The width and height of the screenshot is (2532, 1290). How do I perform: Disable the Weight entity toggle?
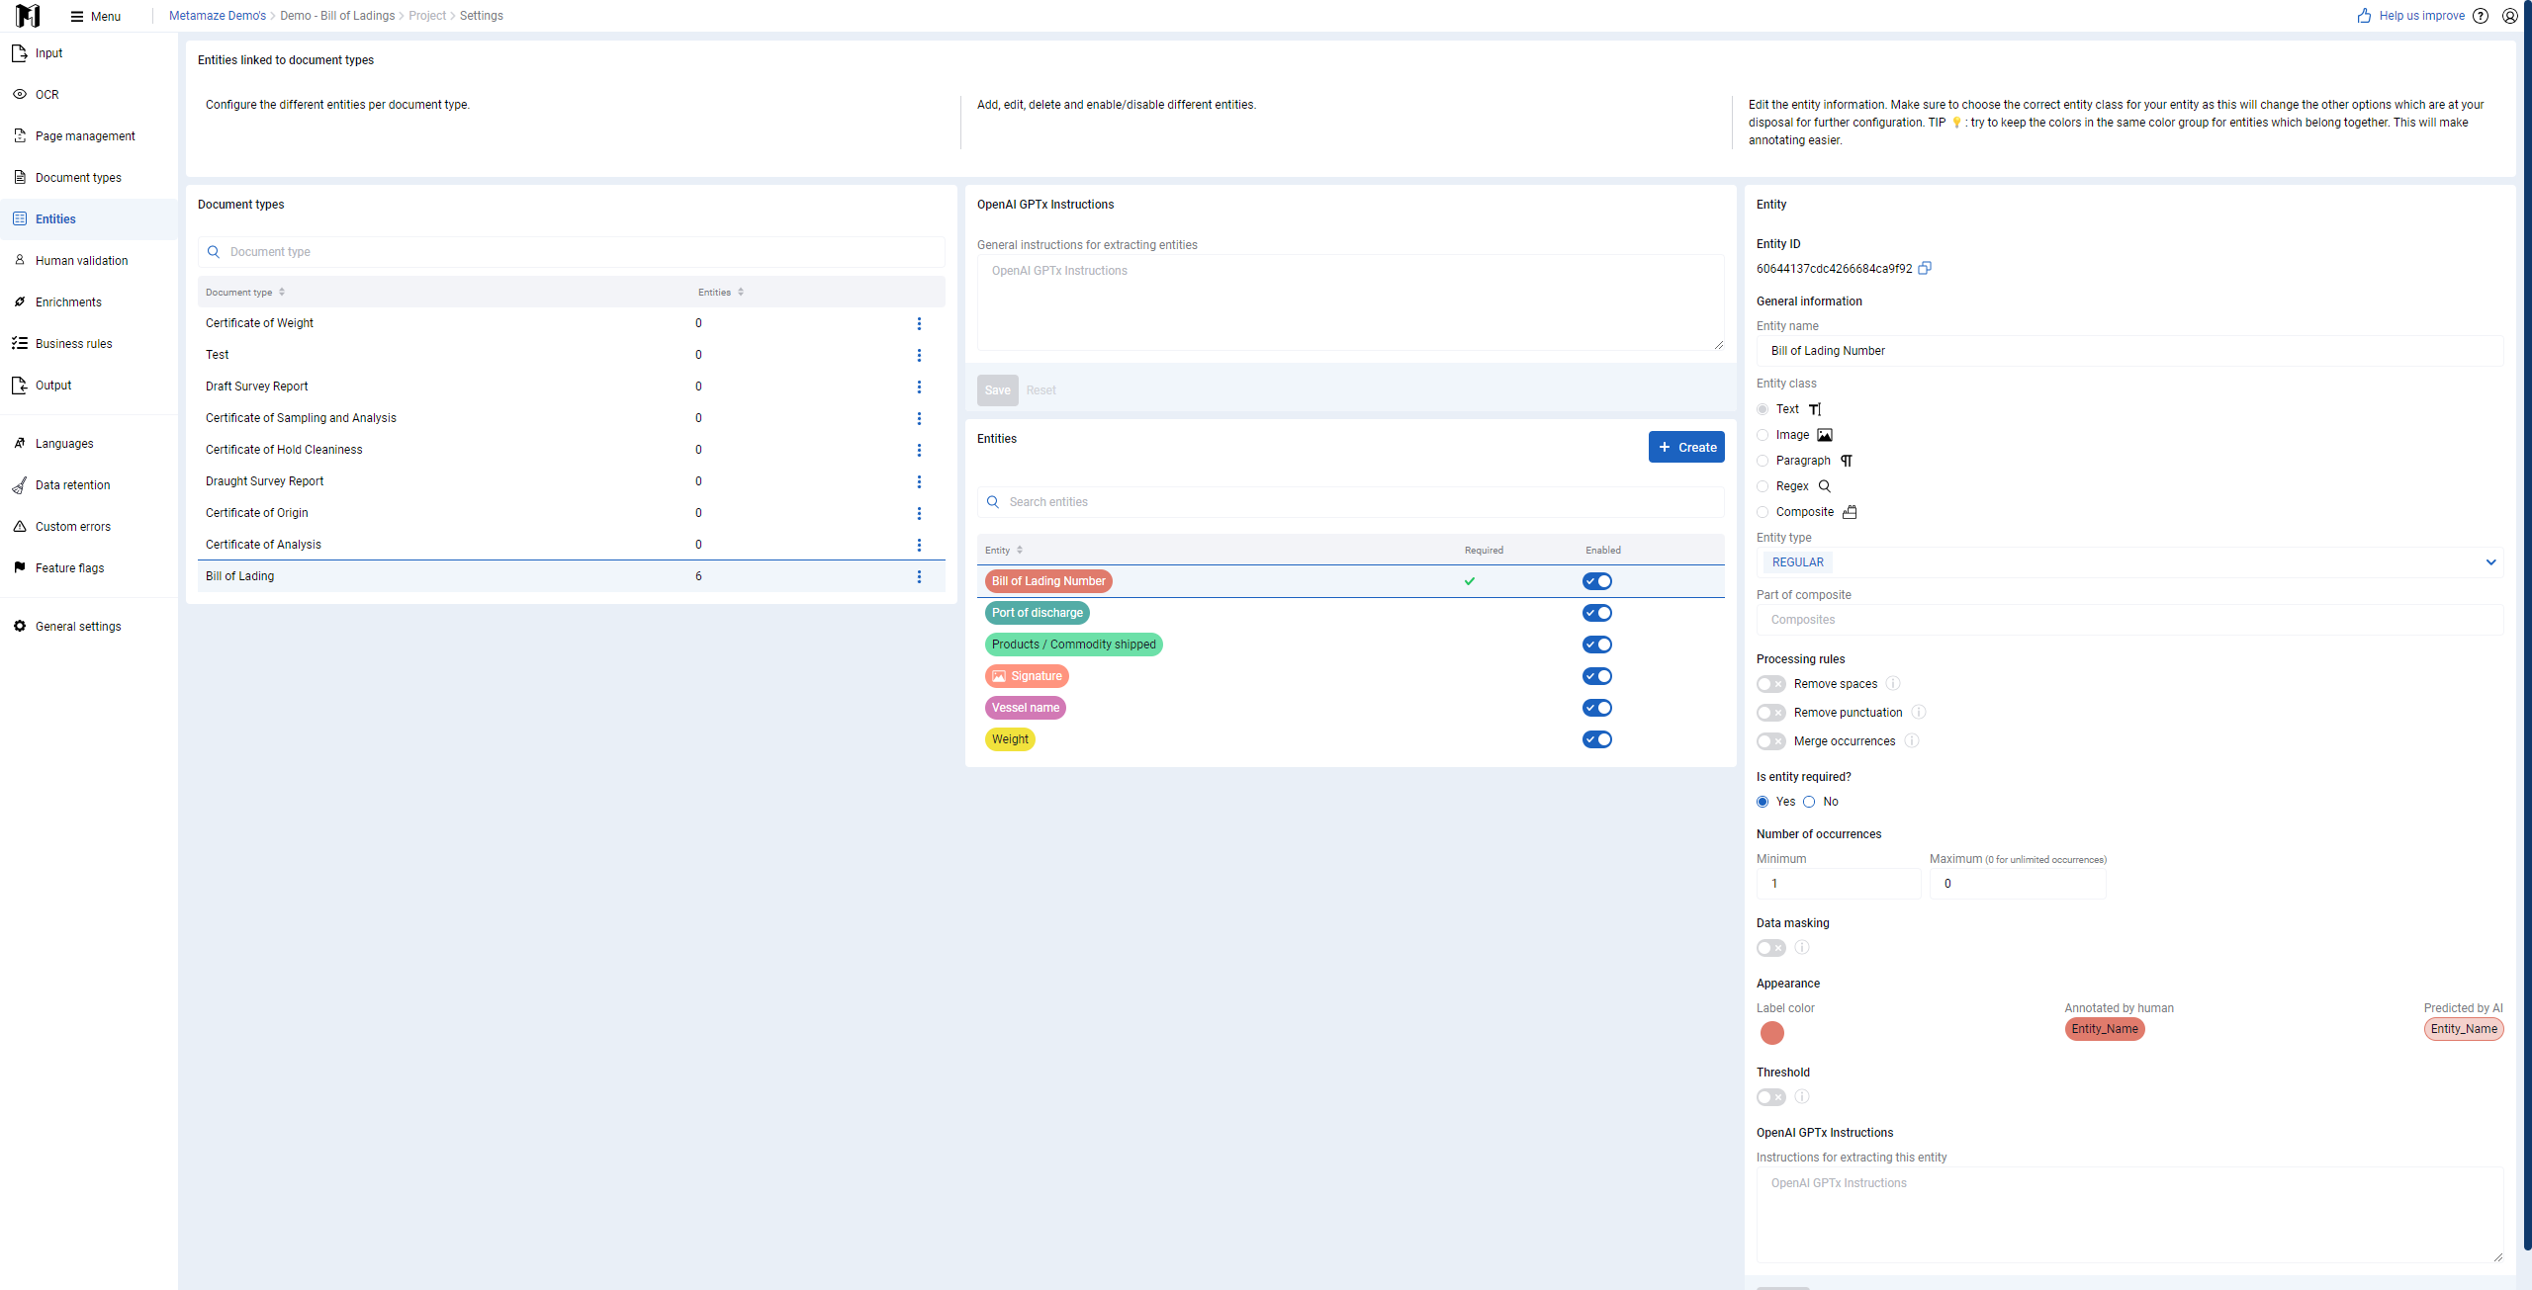[x=1597, y=739]
